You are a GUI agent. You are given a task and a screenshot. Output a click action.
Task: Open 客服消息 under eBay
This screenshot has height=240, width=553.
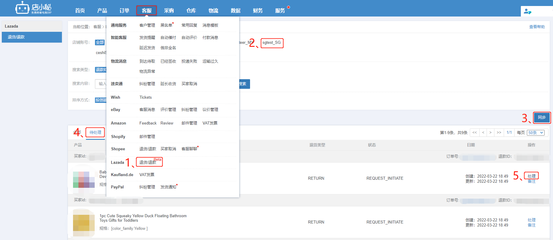click(147, 109)
